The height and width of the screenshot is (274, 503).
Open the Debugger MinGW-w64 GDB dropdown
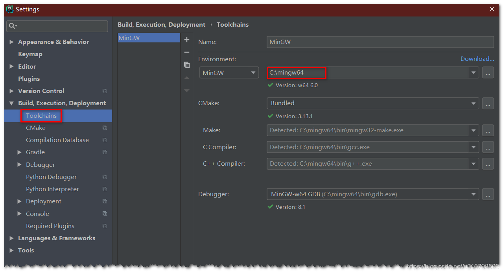point(373,194)
